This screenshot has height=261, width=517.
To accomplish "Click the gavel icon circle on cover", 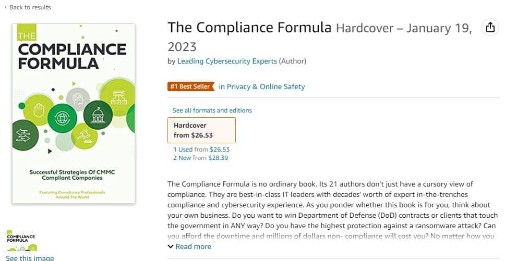I will [x=85, y=136].
